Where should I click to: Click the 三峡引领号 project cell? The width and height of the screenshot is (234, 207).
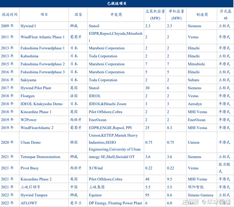(x=30, y=187)
